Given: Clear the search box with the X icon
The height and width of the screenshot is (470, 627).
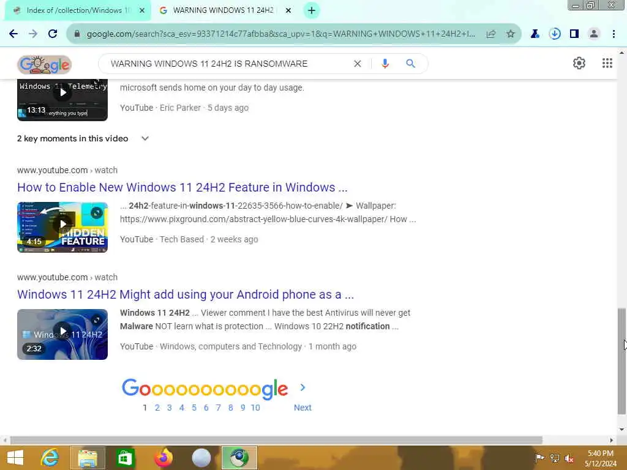Looking at the screenshot, I should pyautogui.click(x=358, y=64).
